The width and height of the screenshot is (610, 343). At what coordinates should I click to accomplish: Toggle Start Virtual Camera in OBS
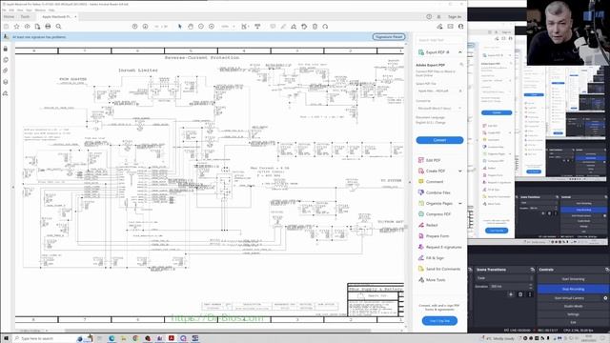(x=570, y=298)
